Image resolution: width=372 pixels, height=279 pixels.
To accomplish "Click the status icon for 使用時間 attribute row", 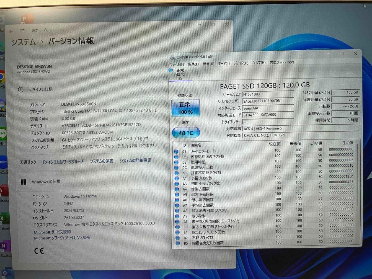I will [176, 162].
